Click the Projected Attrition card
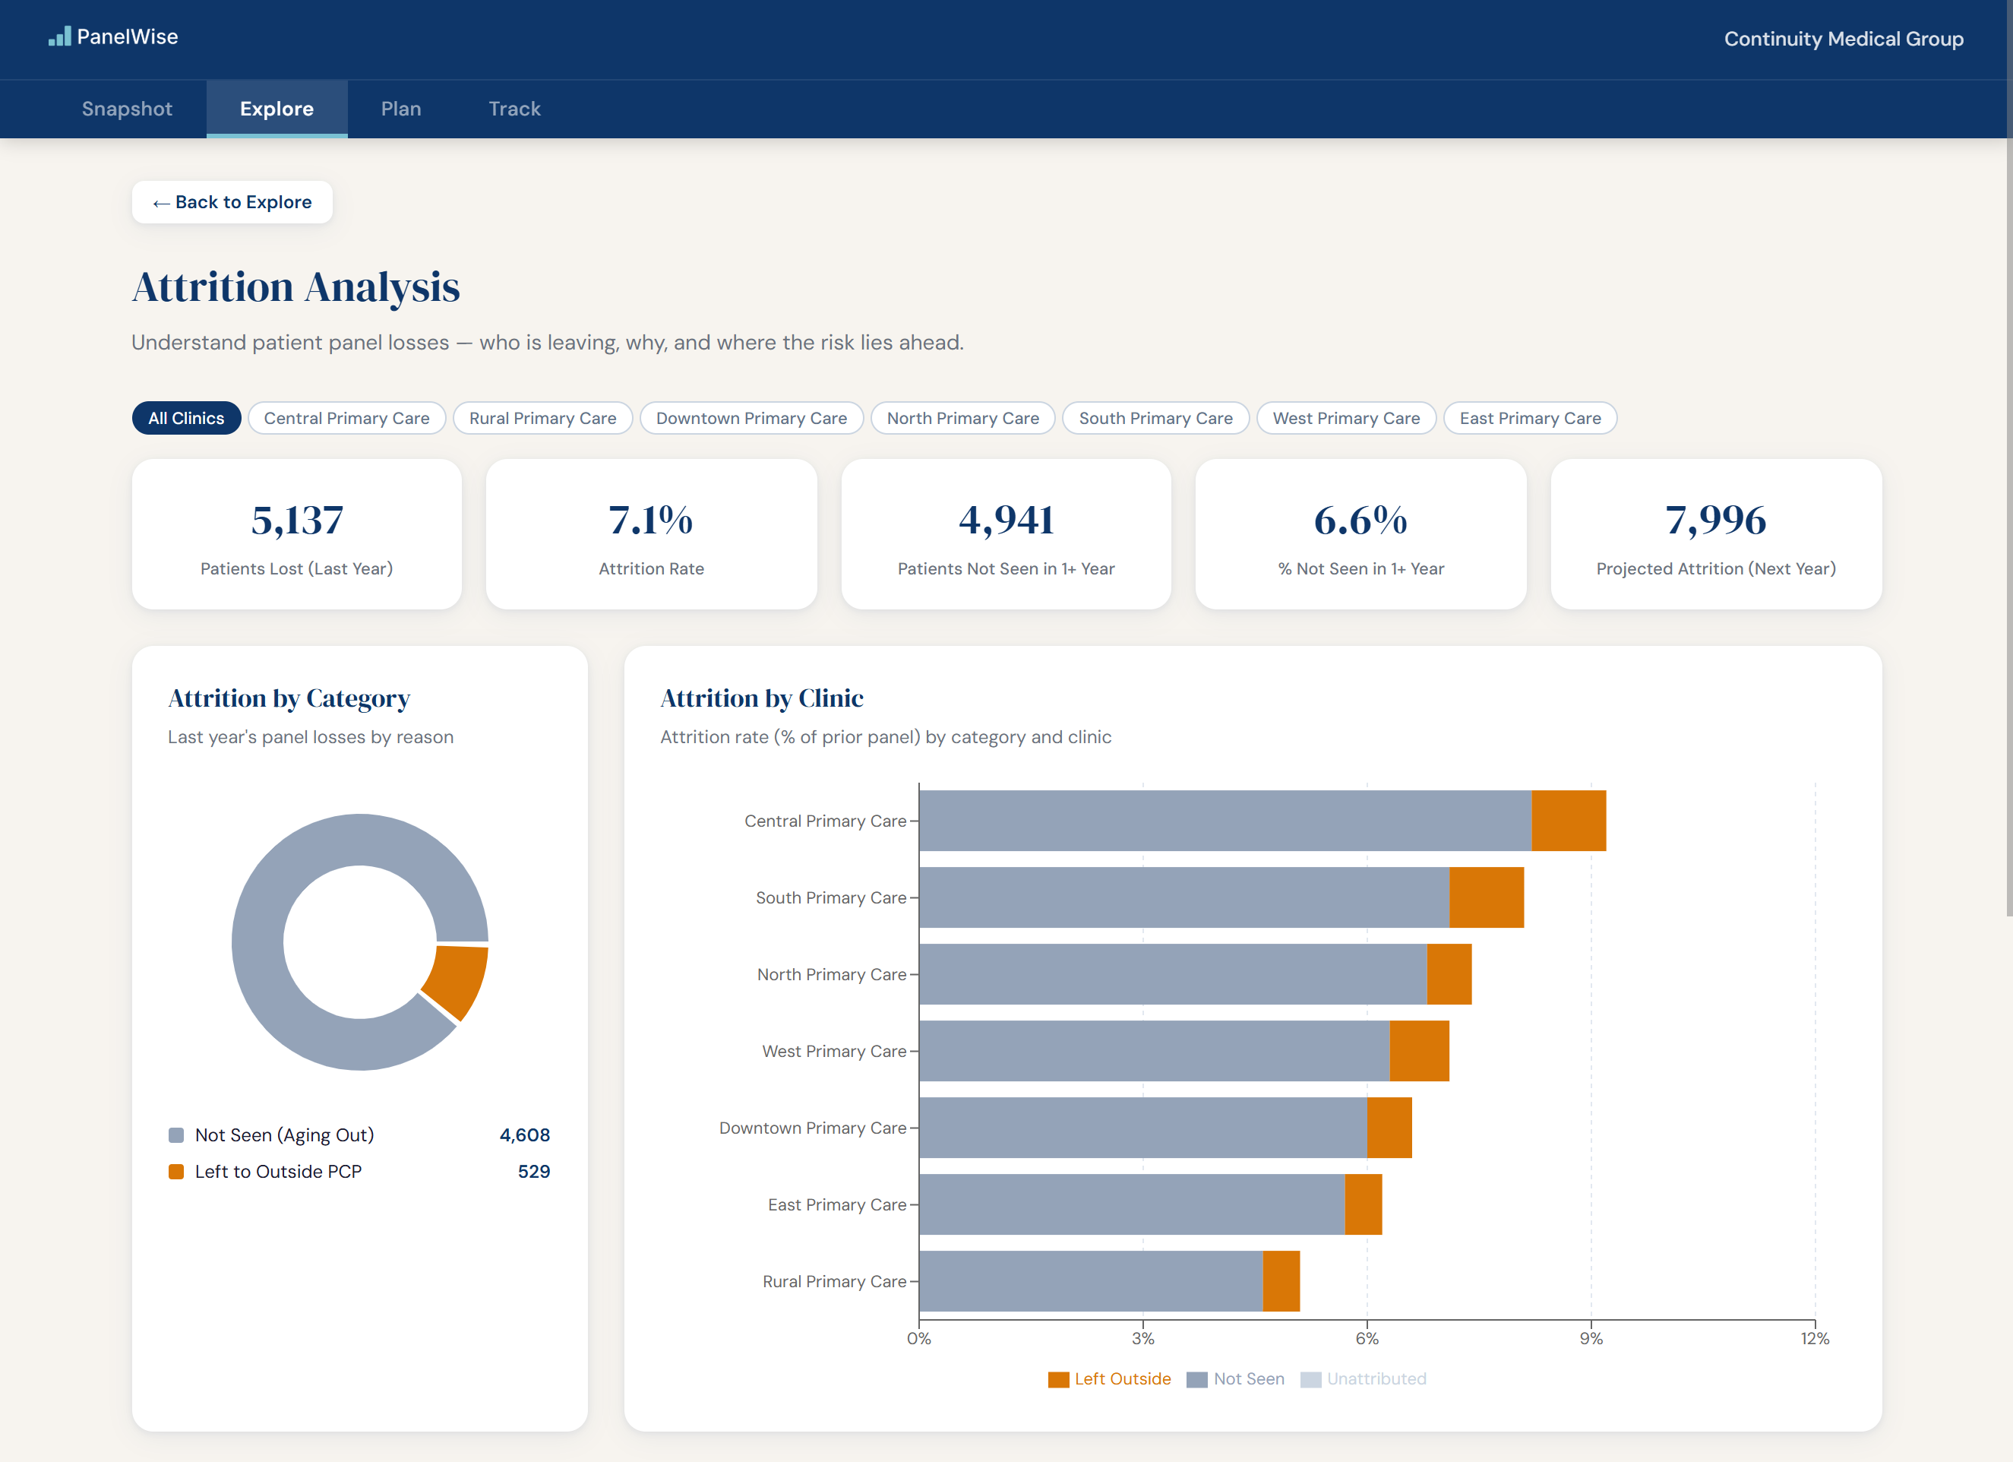Viewport: 2013px width, 1462px height. point(1716,533)
